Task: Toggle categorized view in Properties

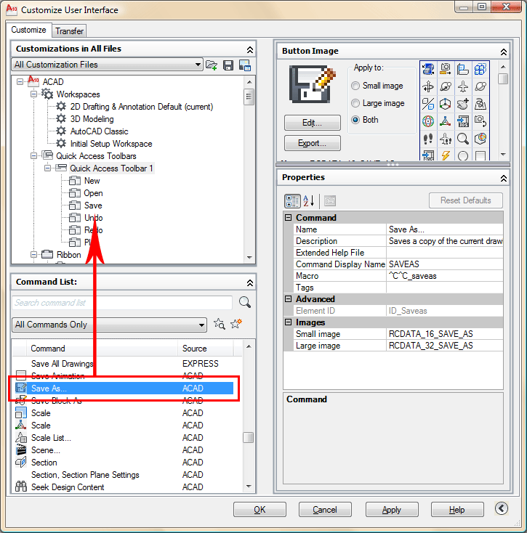Action: (292, 201)
